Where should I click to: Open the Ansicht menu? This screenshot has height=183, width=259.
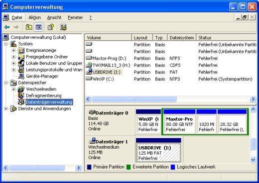pyautogui.click(x=54, y=17)
